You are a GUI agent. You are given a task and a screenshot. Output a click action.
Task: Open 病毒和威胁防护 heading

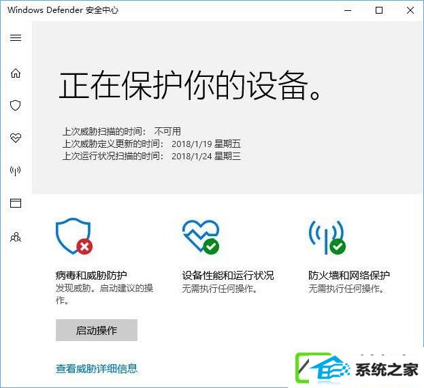[x=91, y=276]
